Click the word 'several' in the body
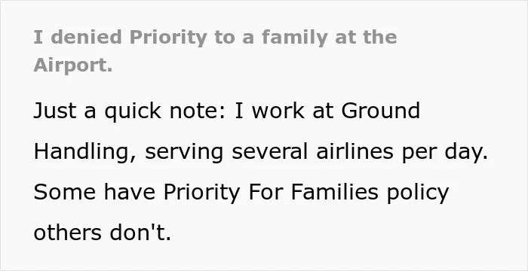The width and height of the screenshot is (528, 271). tap(269, 151)
